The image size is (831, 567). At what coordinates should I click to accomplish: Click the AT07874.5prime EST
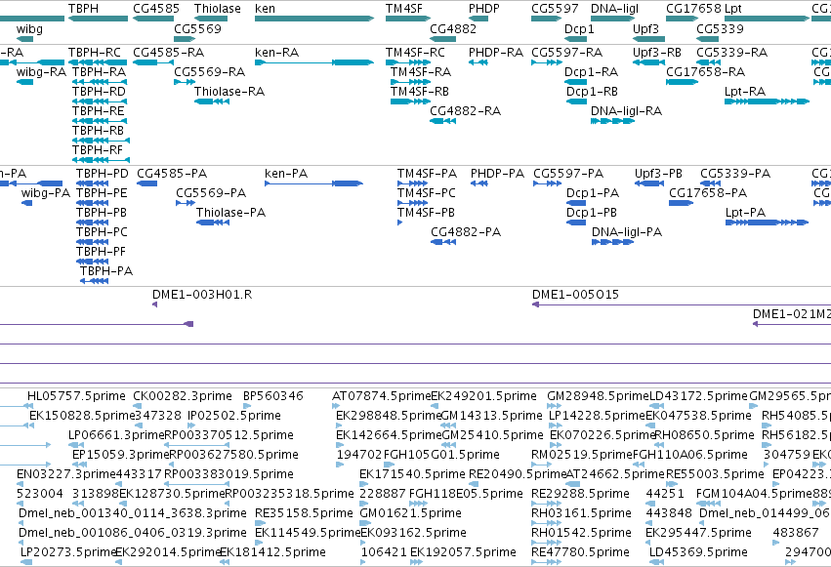click(x=336, y=406)
